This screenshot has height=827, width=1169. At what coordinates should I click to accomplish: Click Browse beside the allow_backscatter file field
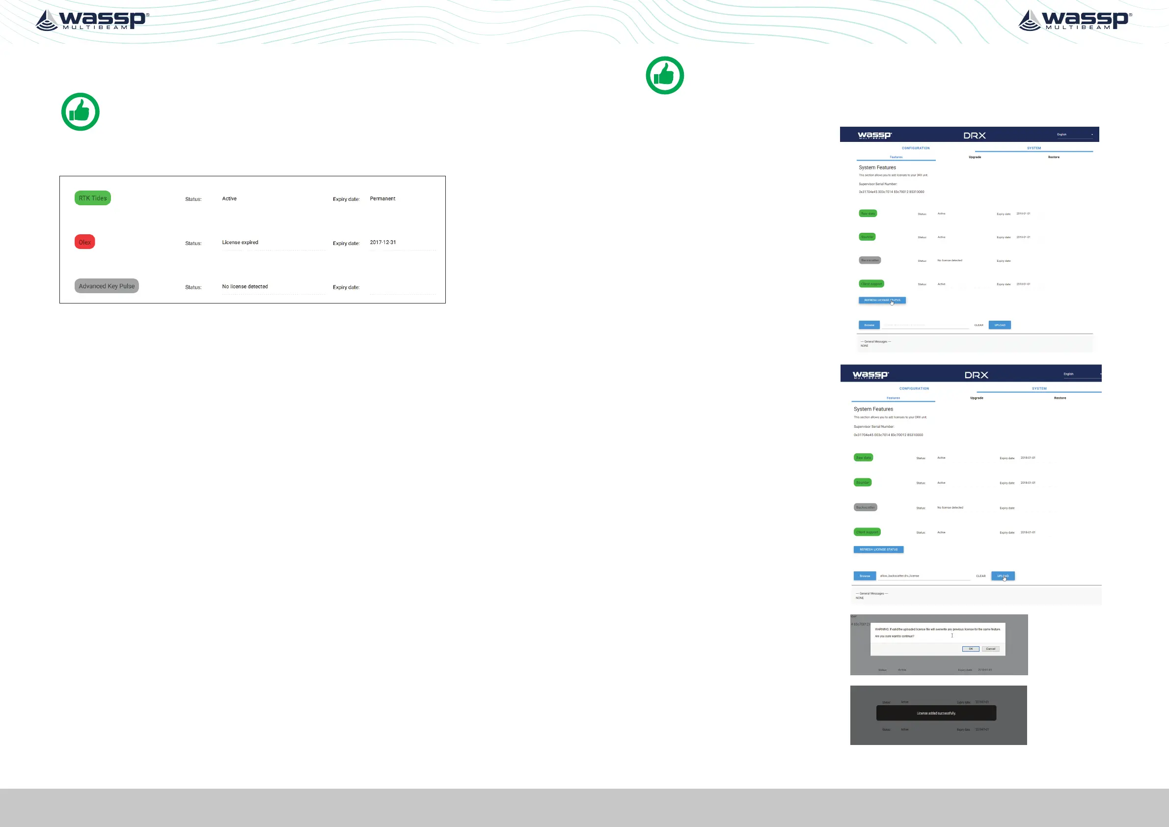865,576
